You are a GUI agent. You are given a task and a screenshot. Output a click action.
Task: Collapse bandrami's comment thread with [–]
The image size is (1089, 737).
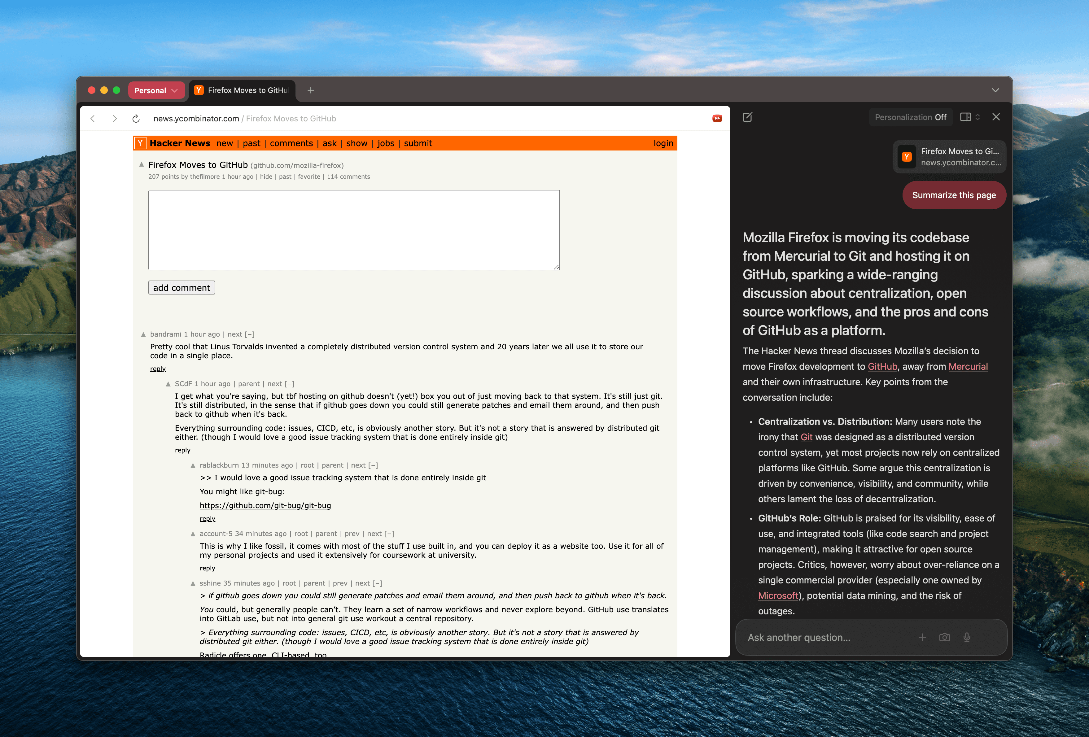(x=250, y=334)
